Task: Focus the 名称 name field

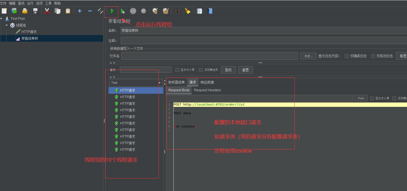Action: click(x=264, y=30)
